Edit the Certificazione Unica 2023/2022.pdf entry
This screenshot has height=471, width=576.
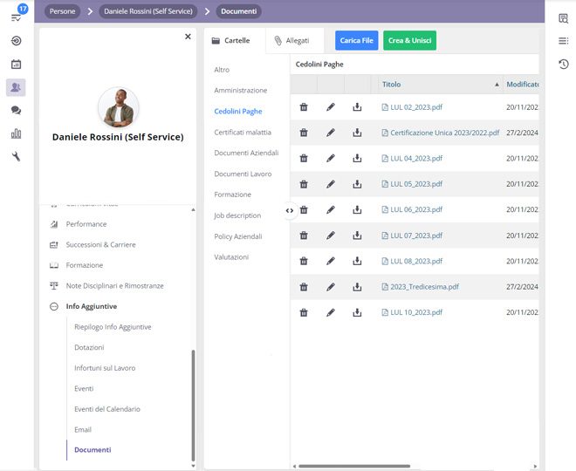click(x=331, y=133)
